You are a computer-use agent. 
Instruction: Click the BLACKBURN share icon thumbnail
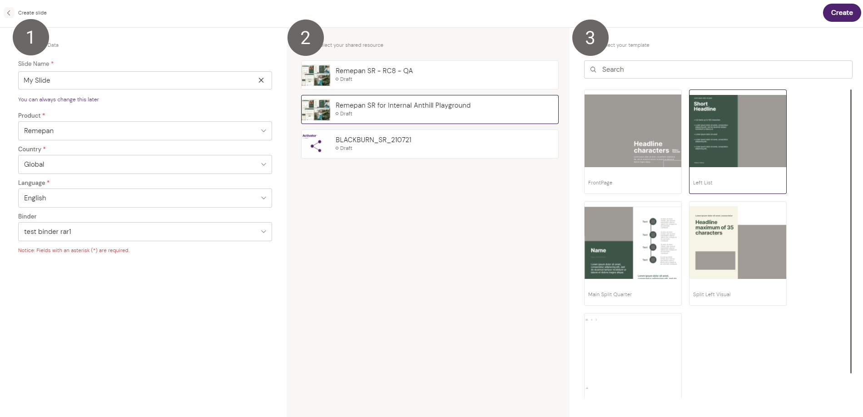316,144
